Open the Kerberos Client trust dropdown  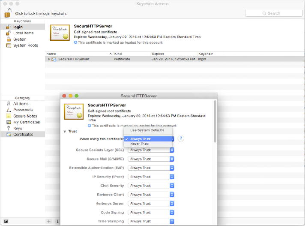click(151, 195)
